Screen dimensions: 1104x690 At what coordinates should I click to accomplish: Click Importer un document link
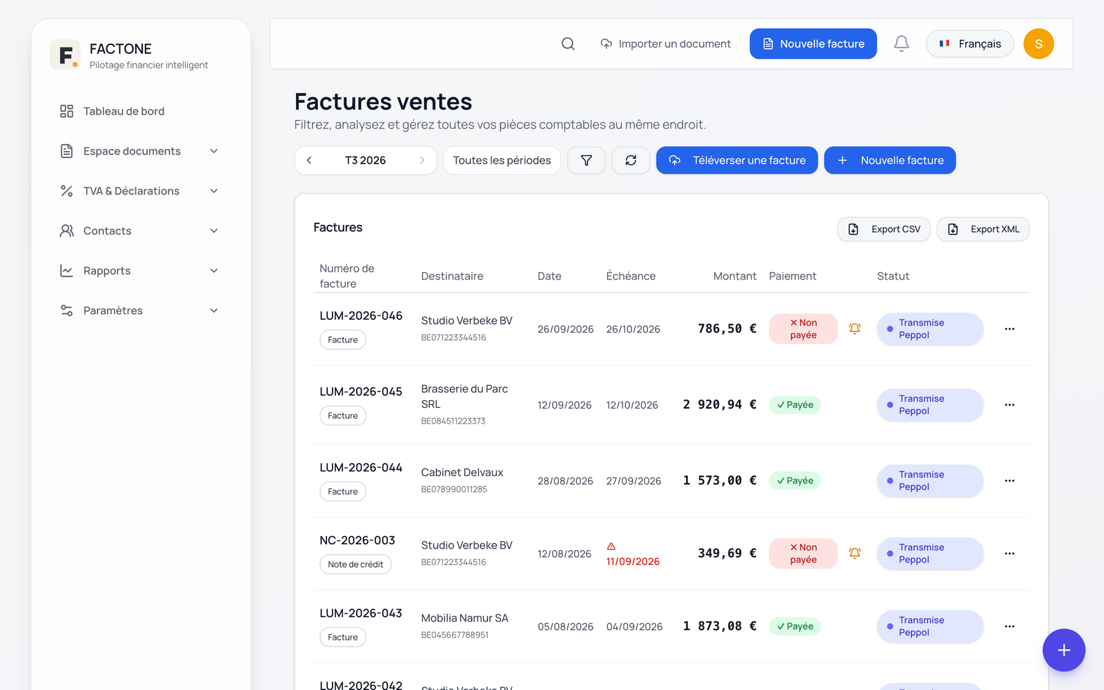(x=665, y=43)
